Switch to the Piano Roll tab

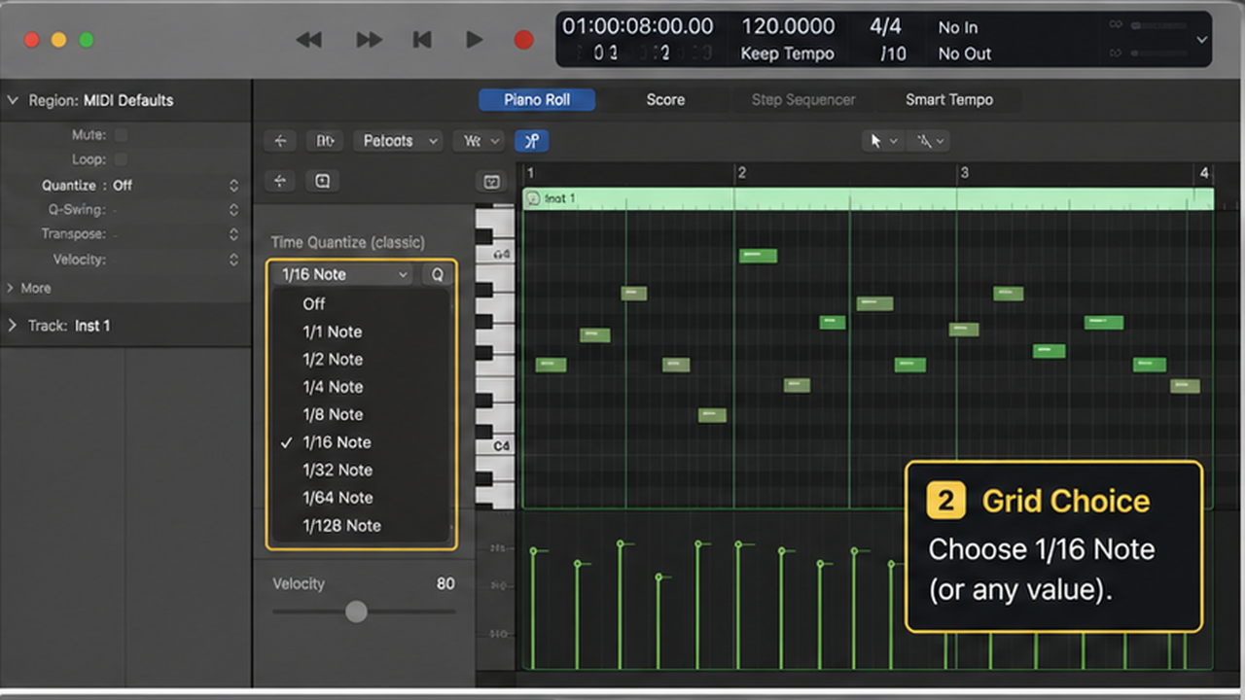(537, 99)
